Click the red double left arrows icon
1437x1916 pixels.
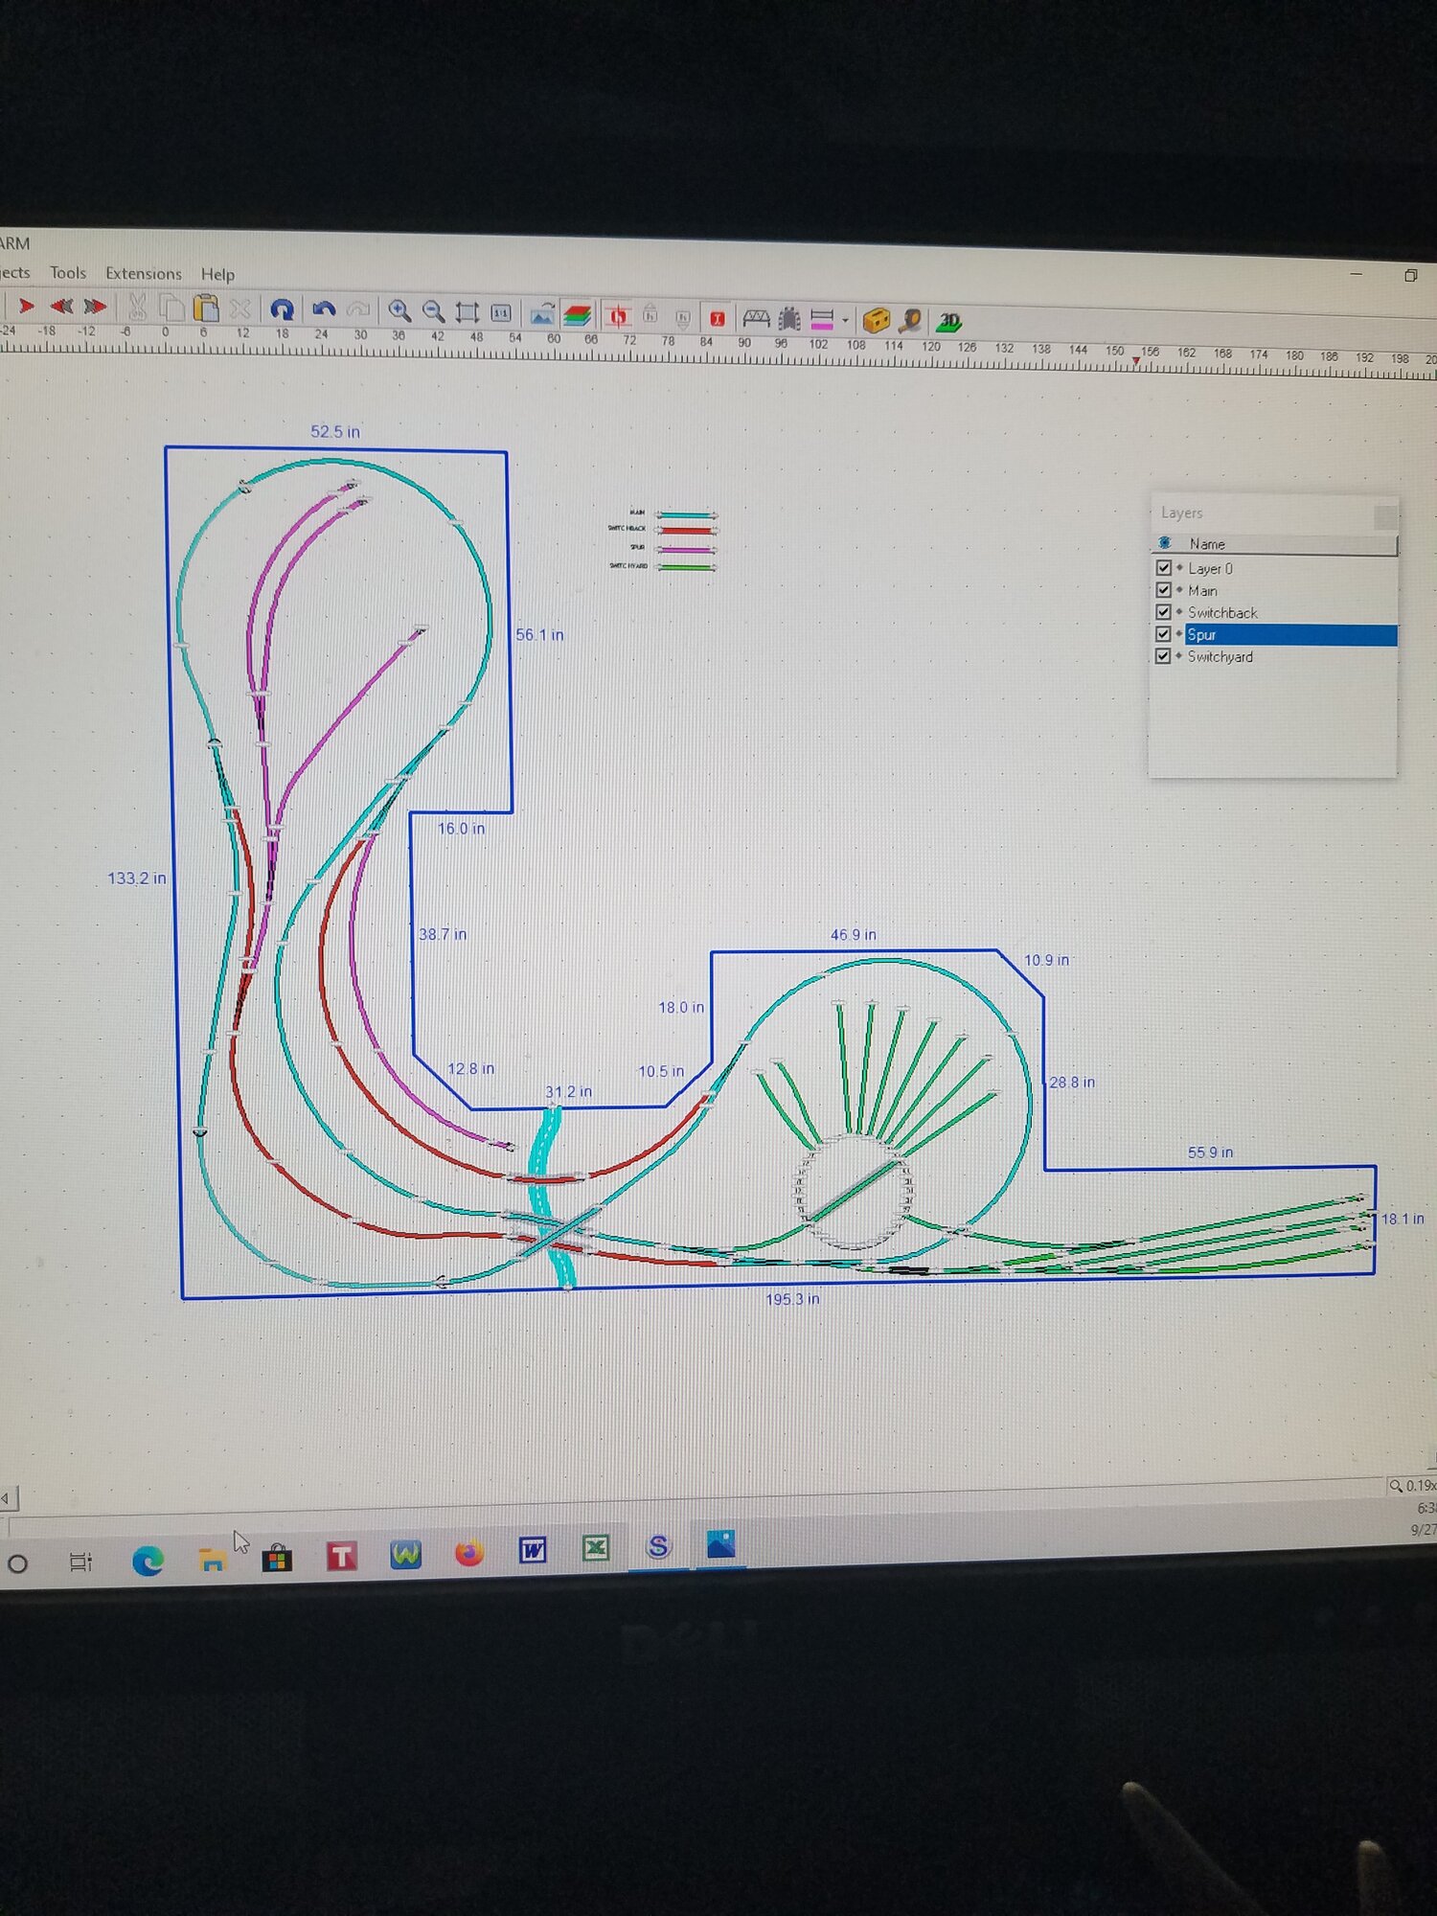60,306
